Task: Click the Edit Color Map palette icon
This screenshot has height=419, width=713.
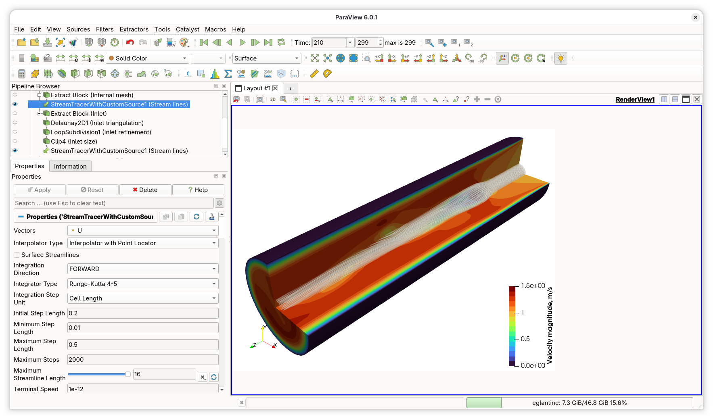Action: 184,42
